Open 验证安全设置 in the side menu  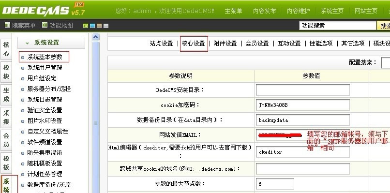pos(45,110)
